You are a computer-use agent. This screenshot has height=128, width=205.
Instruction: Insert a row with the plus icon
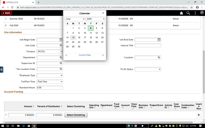(x=199, y=115)
